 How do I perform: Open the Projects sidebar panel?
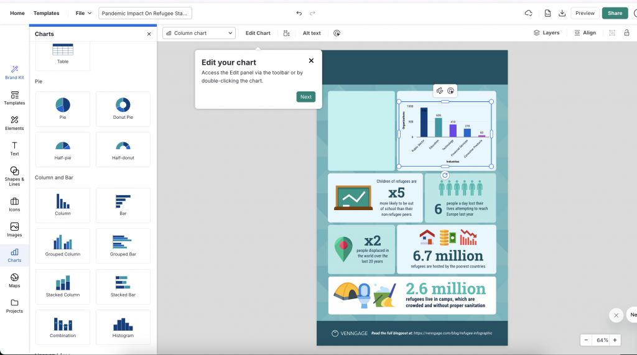pos(14,306)
